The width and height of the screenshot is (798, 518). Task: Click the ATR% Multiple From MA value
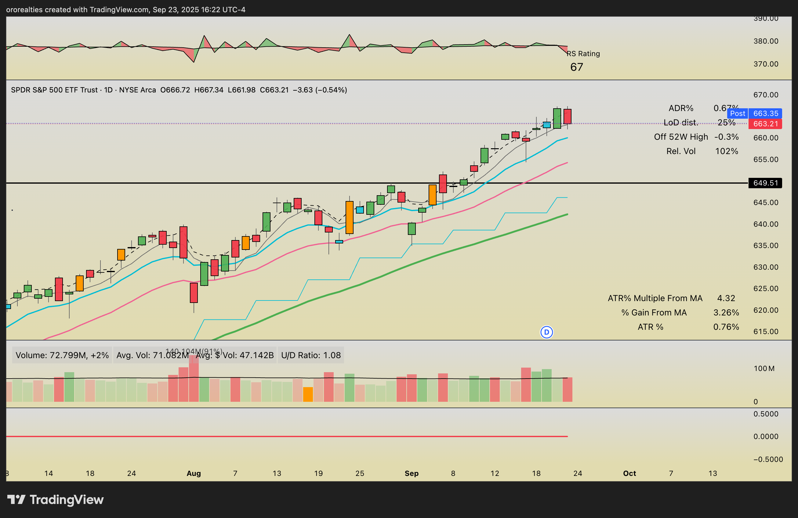726,298
